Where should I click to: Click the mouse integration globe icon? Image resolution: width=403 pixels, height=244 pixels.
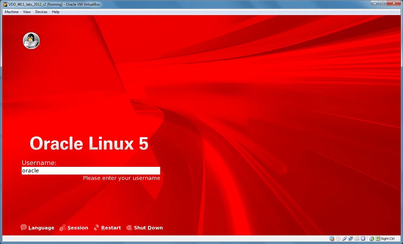372,239
